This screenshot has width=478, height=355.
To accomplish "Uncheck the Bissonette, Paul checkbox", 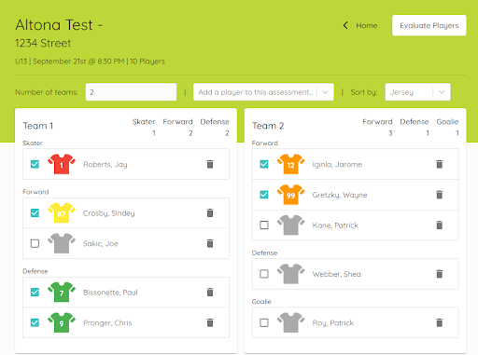I will click(x=35, y=292).
